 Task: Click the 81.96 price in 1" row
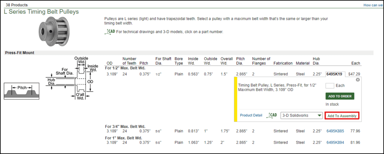355,142
